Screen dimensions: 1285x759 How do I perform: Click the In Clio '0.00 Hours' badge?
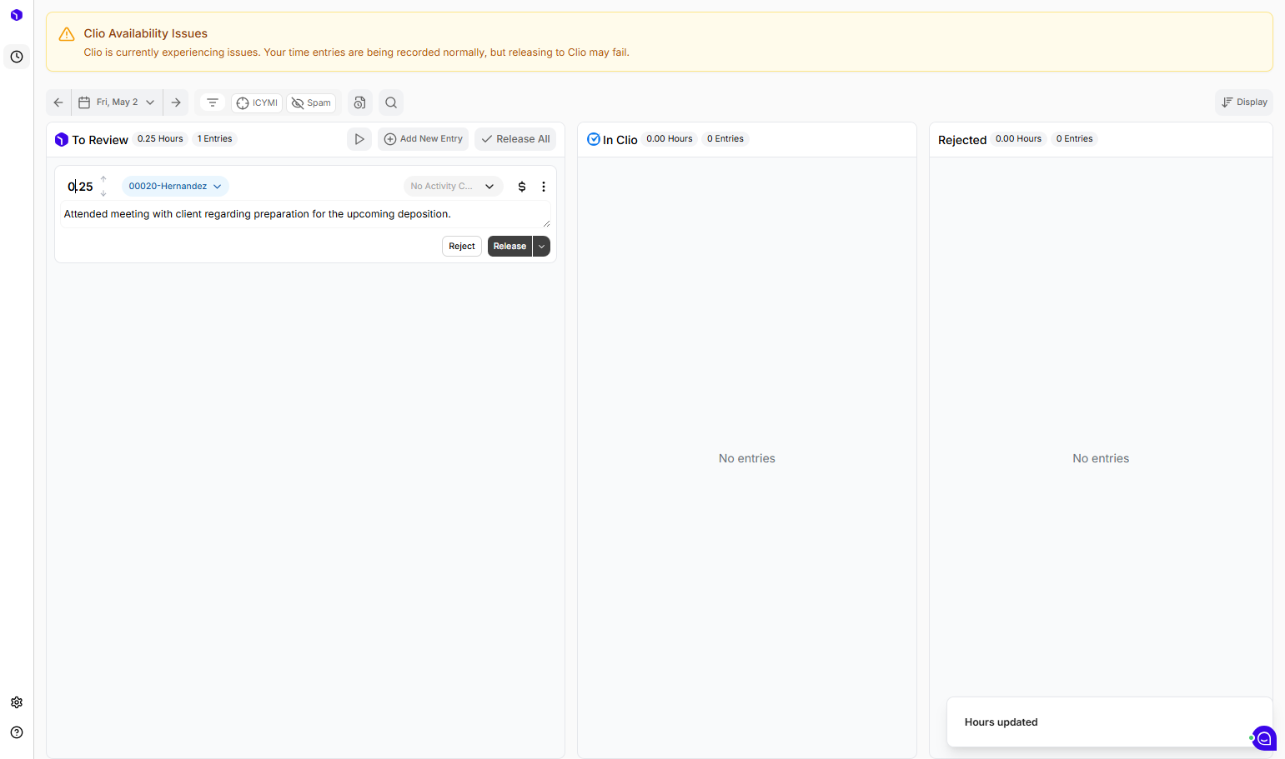point(670,139)
